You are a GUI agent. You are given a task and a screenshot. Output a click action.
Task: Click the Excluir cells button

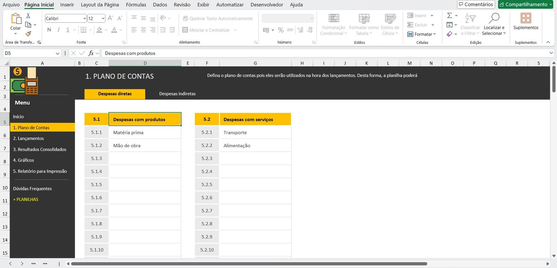coord(417,25)
